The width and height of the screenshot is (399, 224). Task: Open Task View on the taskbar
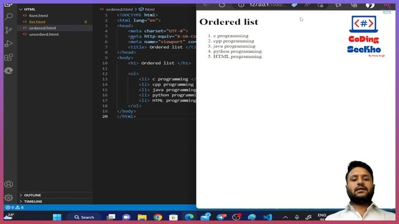pos(111,217)
